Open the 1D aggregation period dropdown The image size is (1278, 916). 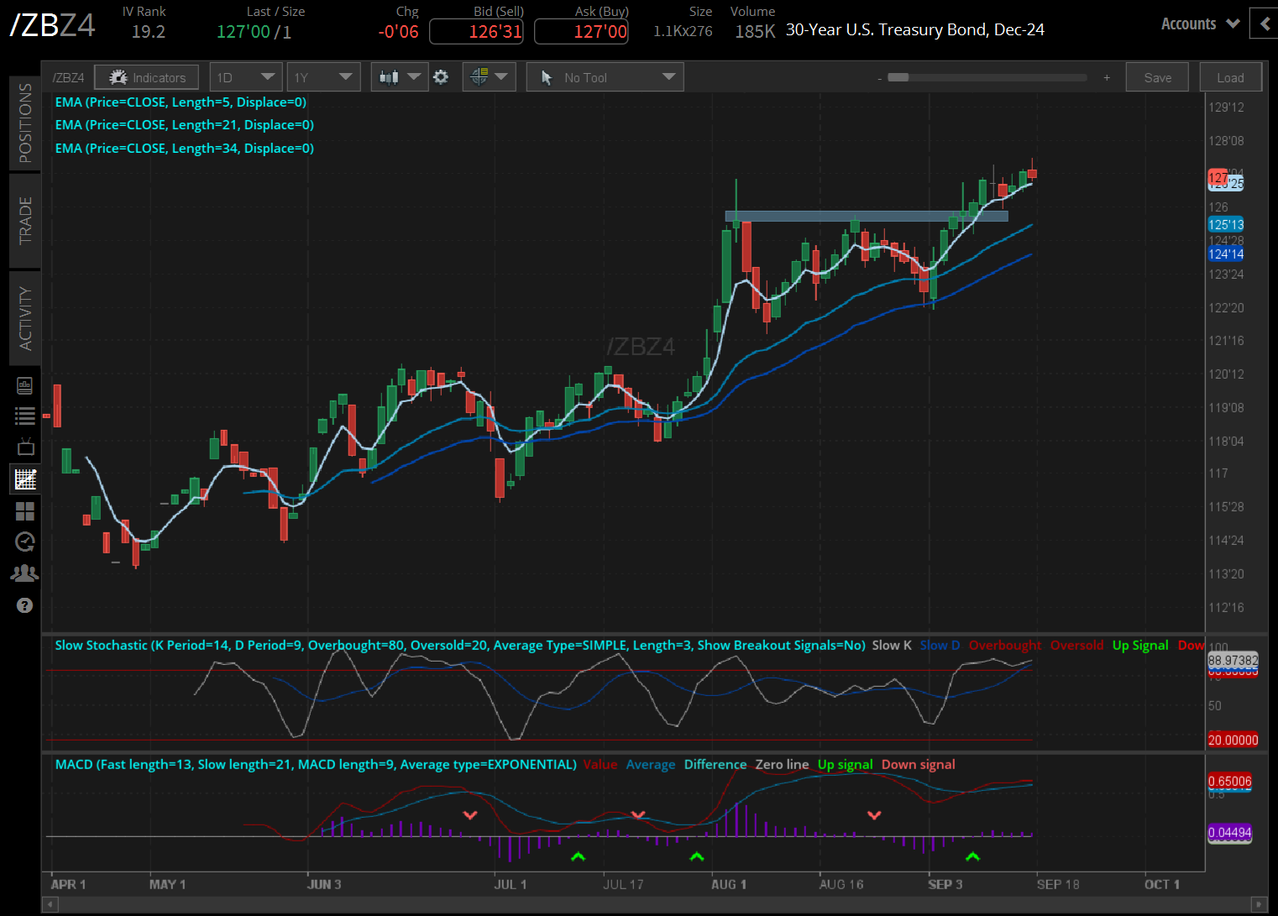[x=246, y=77]
